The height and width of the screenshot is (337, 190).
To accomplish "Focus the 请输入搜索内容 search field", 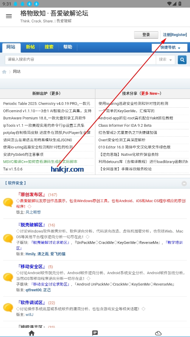I will pyautogui.click(x=80, y=60).
